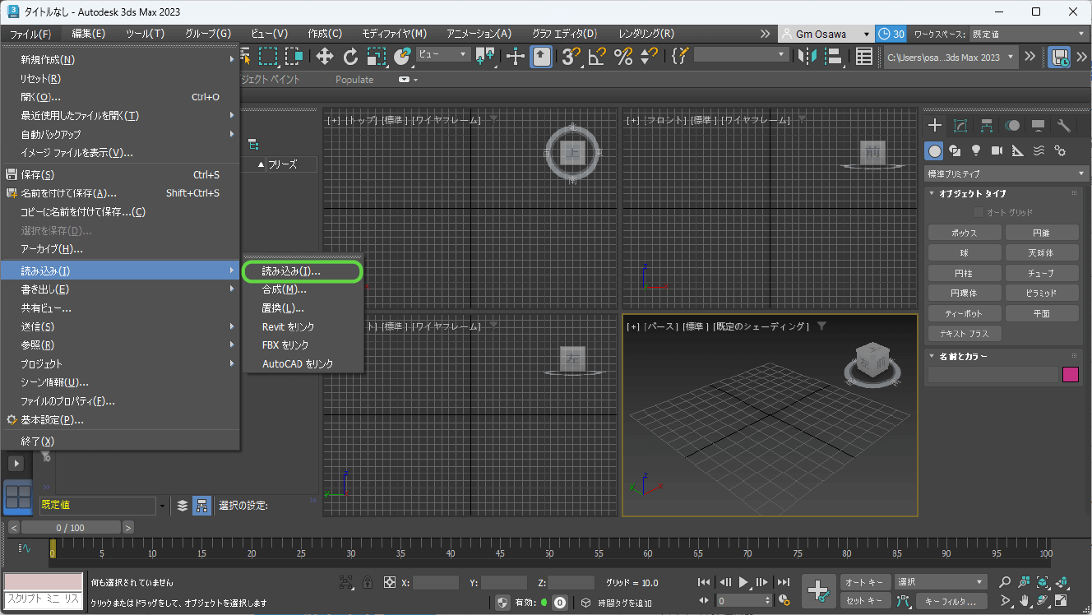Image resolution: width=1092 pixels, height=615 pixels.
Task: Open the Utilities wrench panel tab
Action: pos(1063,126)
